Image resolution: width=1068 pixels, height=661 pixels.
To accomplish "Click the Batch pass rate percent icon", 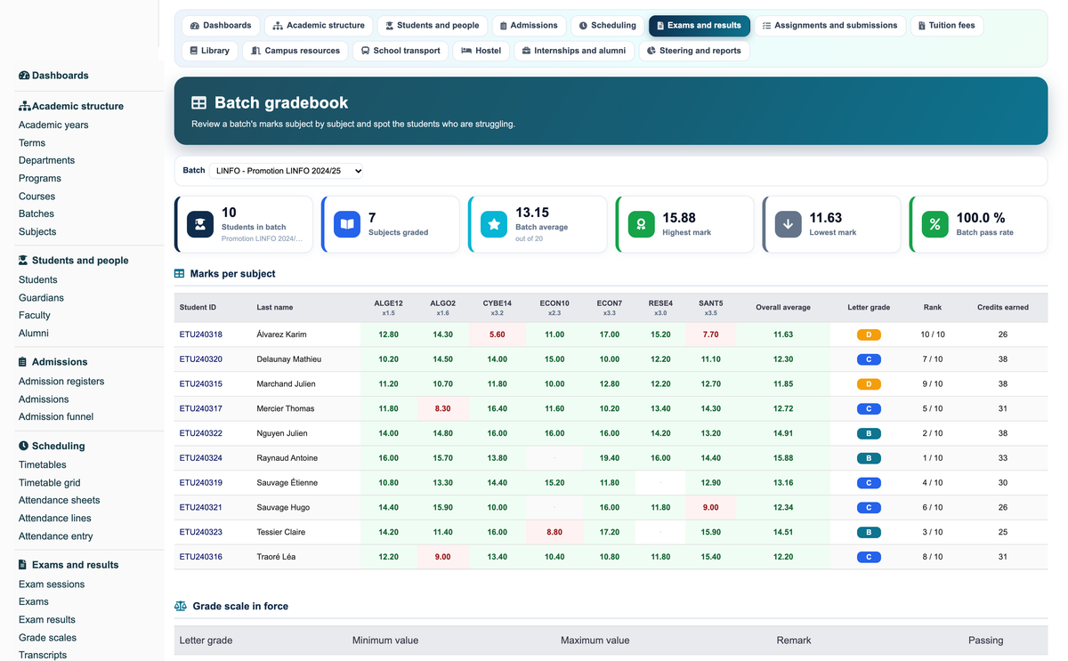I will point(934,224).
